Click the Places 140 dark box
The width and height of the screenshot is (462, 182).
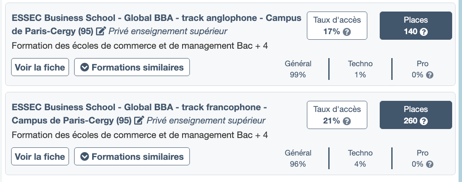(x=416, y=26)
